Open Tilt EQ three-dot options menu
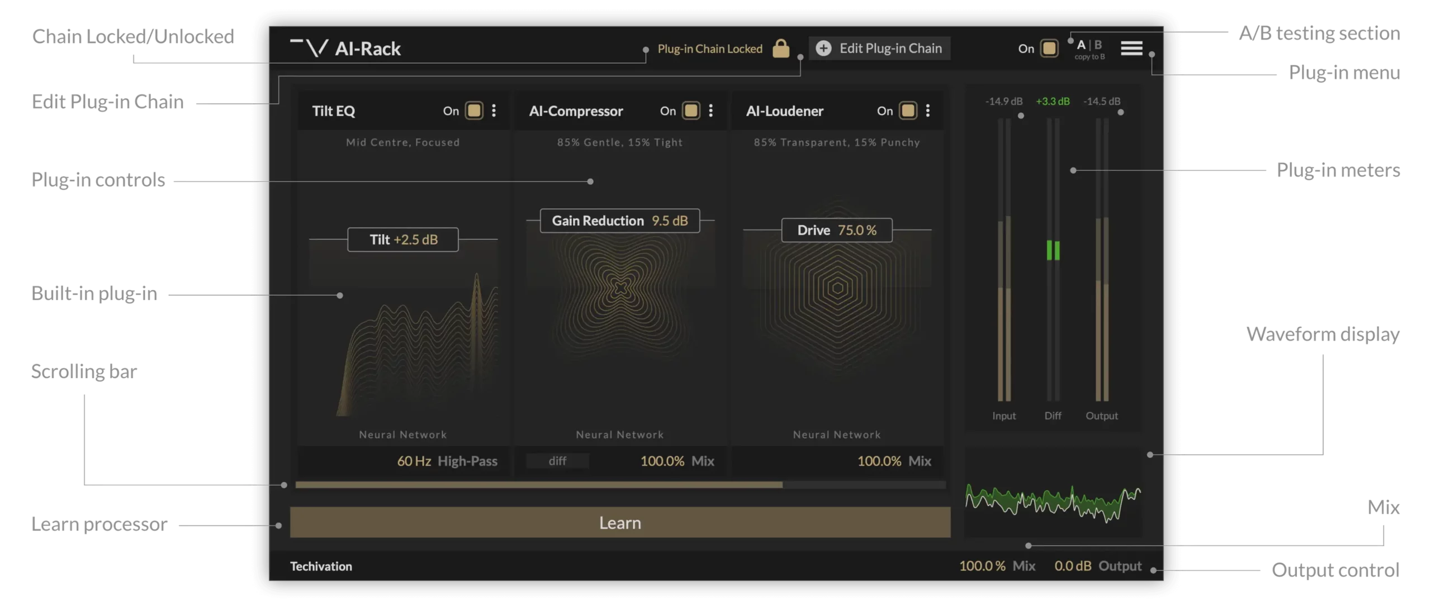 pyautogui.click(x=494, y=111)
